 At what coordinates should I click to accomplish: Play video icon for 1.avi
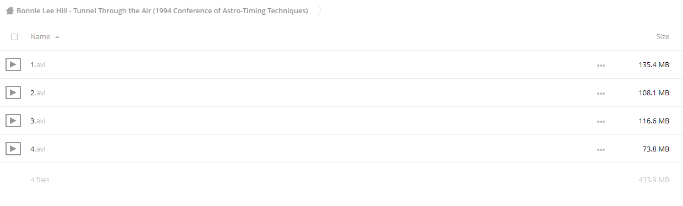pyautogui.click(x=13, y=64)
